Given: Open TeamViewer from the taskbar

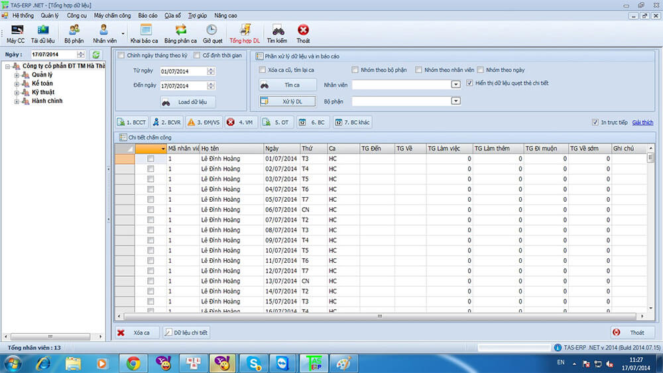Looking at the screenshot, I should coord(282,363).
